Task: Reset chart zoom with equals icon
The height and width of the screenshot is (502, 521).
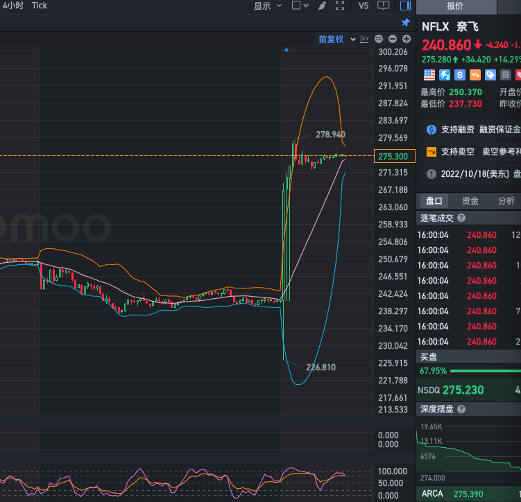Action: click(x=379, y=40)
